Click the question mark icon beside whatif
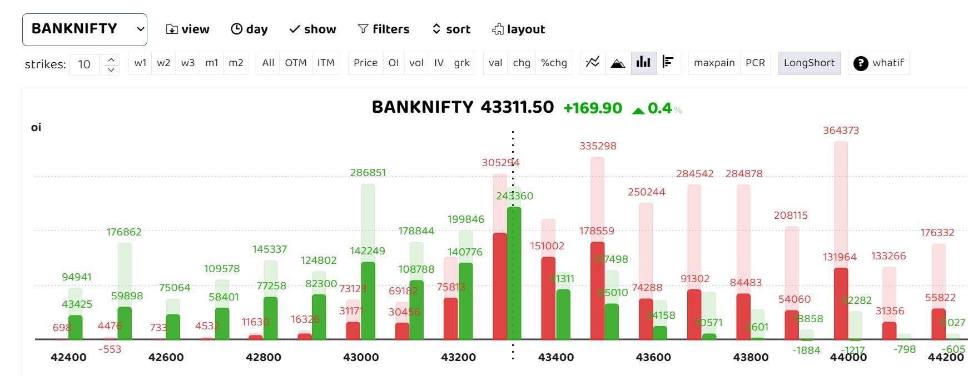The width and height of the screenshot is (968, 376). [x=861, y=63]
